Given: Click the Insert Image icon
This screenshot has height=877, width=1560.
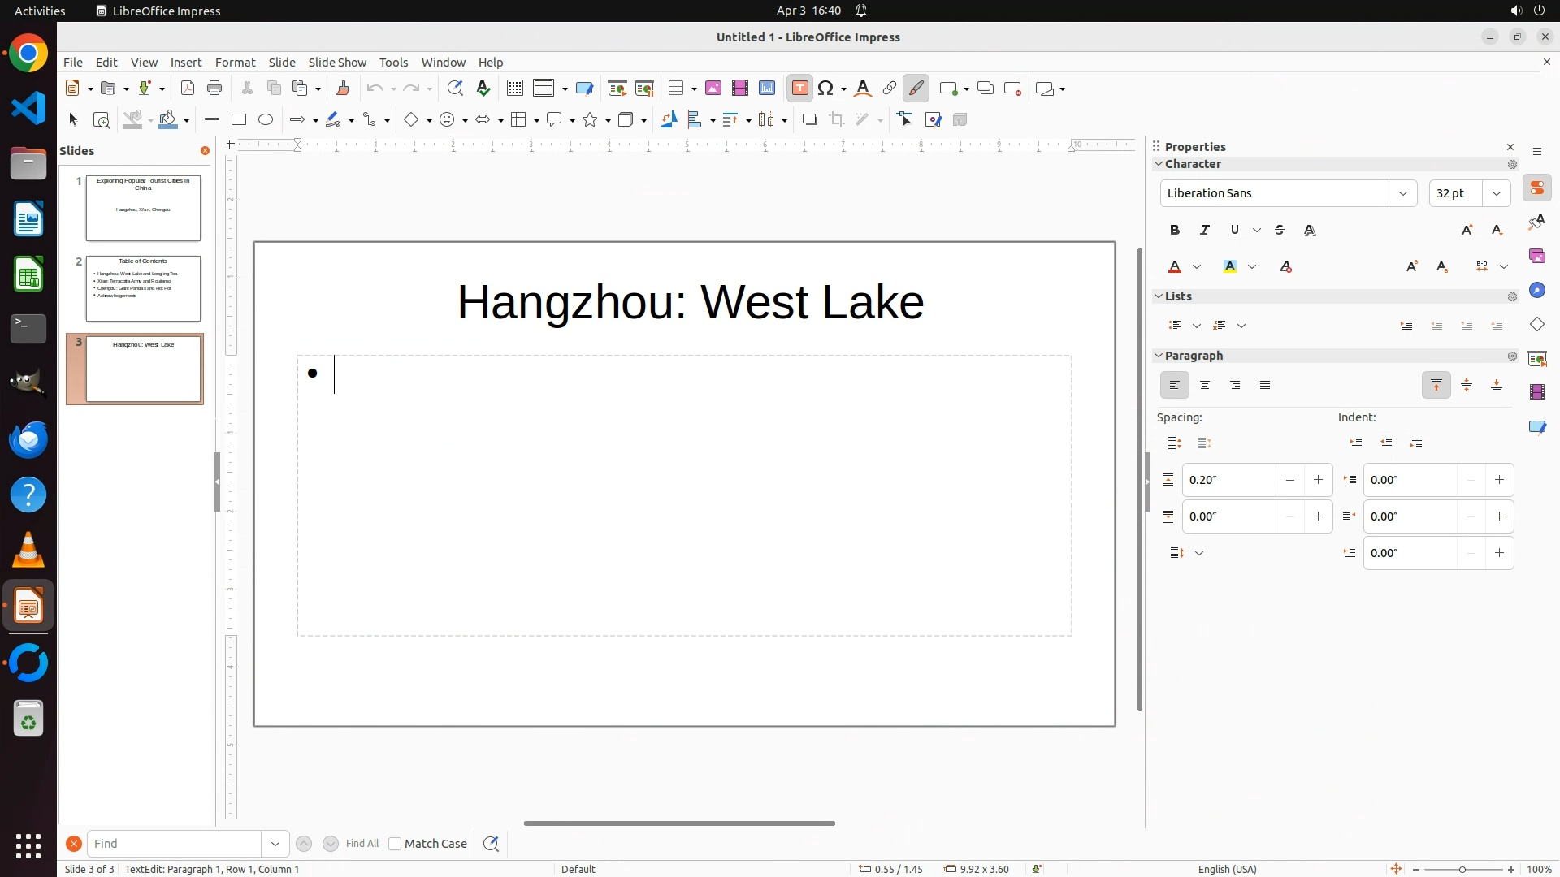Looking at the screenshot, I should point(713,89).
